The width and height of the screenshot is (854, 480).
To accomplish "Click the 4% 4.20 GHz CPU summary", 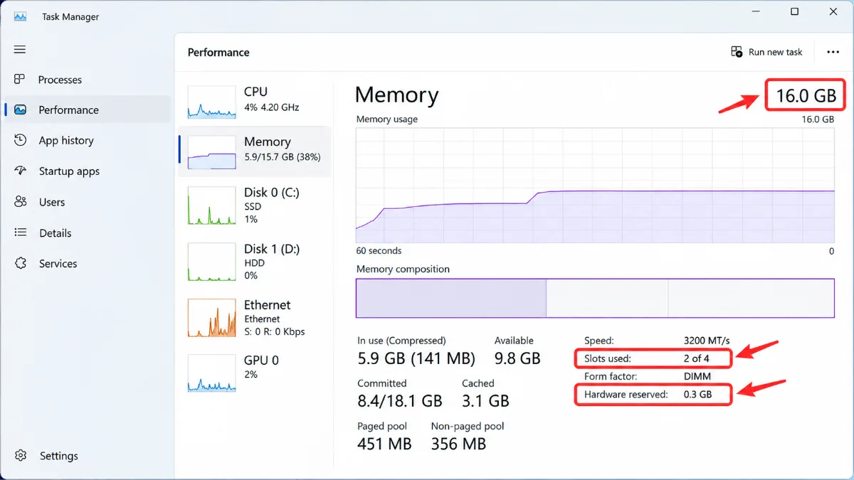I will (271, 107).
